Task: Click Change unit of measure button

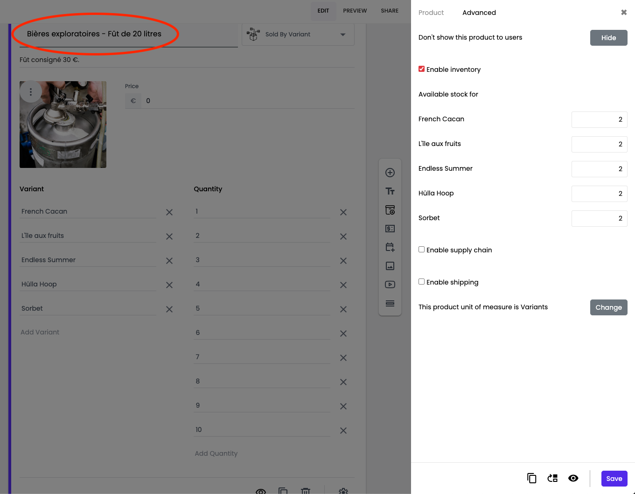Action: [x=608, y=307]
